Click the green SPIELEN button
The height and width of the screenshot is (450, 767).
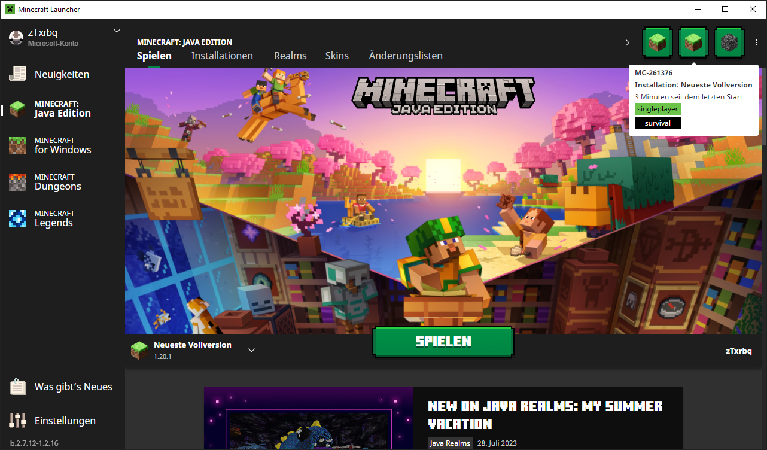[x=443, y=342]
